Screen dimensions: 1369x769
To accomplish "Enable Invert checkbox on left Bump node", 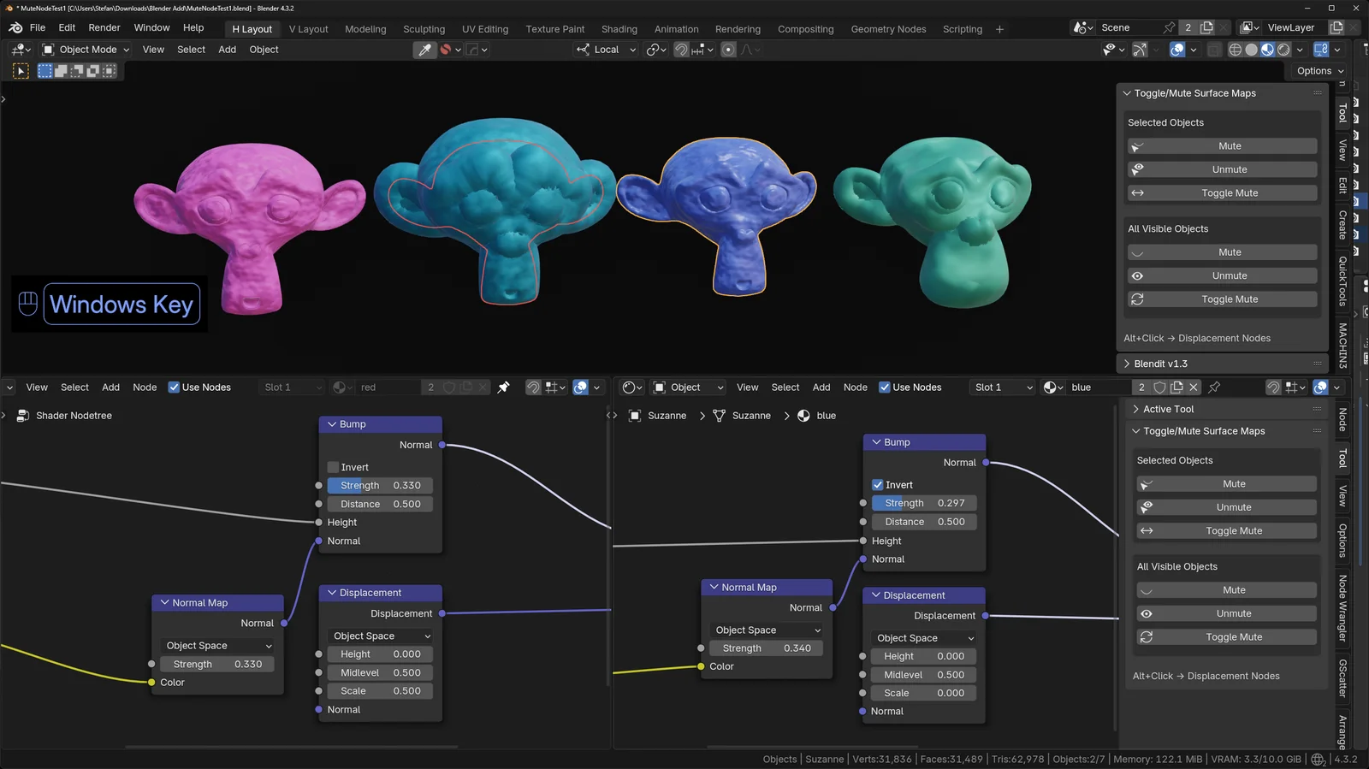I will [334, 467].
